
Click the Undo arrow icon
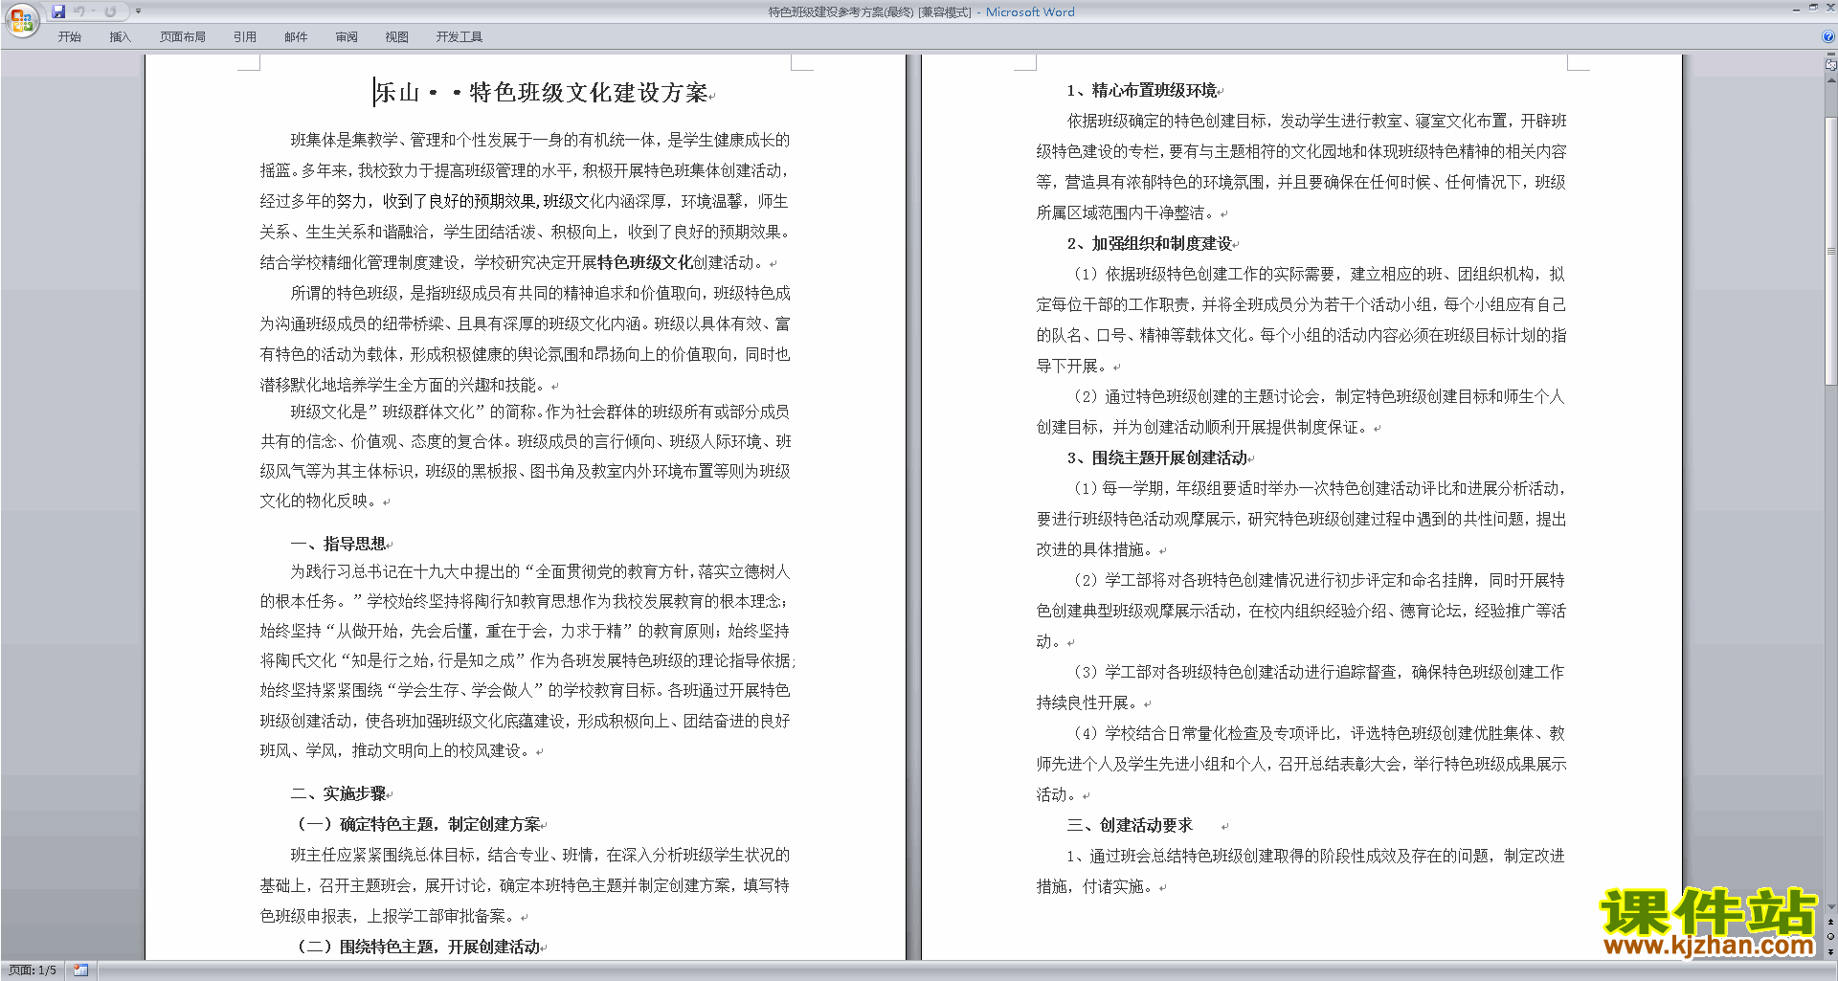(x=78, y=11)
